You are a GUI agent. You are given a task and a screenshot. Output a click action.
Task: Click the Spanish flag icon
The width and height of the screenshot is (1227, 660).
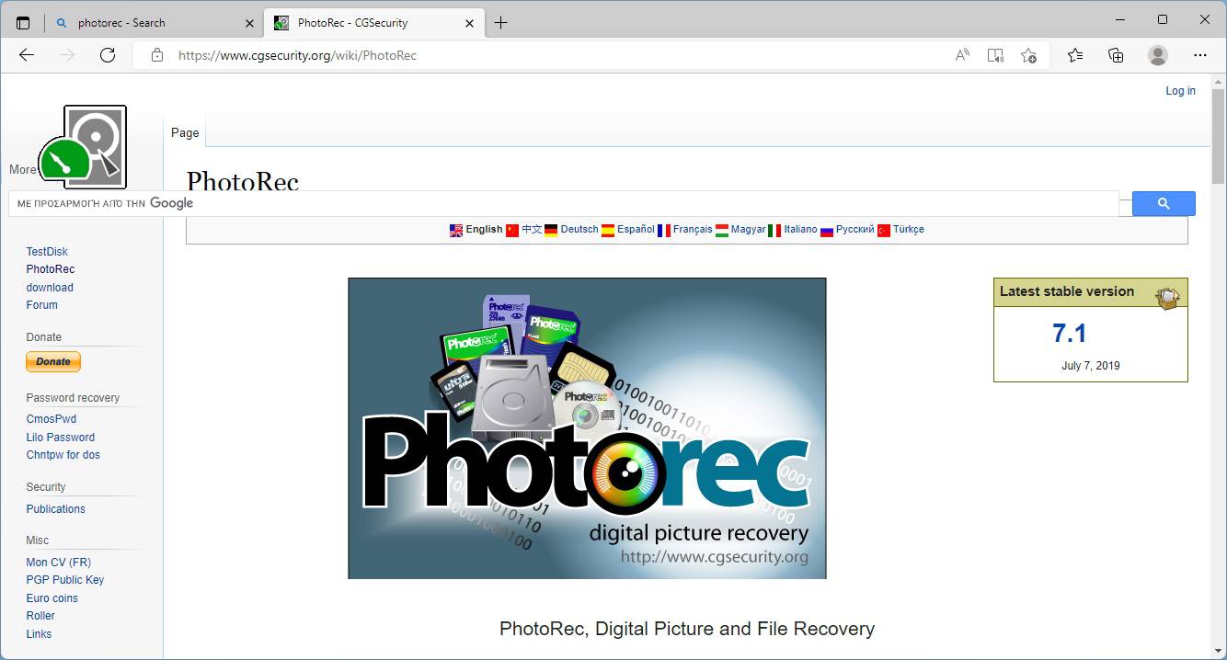(x=608, y=231)
